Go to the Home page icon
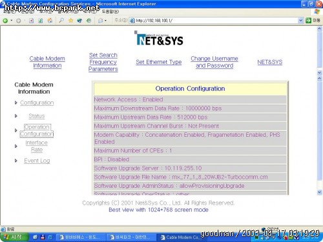 50,21
